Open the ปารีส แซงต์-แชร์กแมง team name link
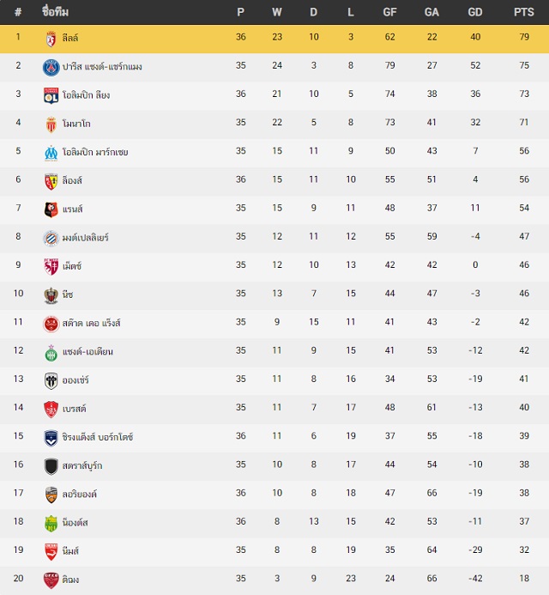Image resolution: width=549 pixels, height=595 pixels. click(x=102, y=67)
